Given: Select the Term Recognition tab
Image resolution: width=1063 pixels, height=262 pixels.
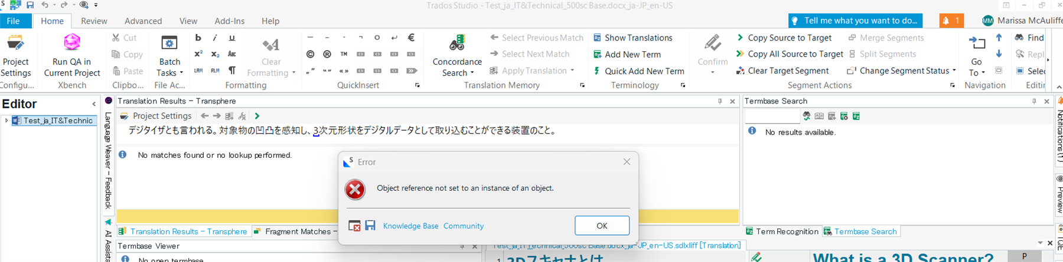Looking at the screenshot, I should (782, 231).
